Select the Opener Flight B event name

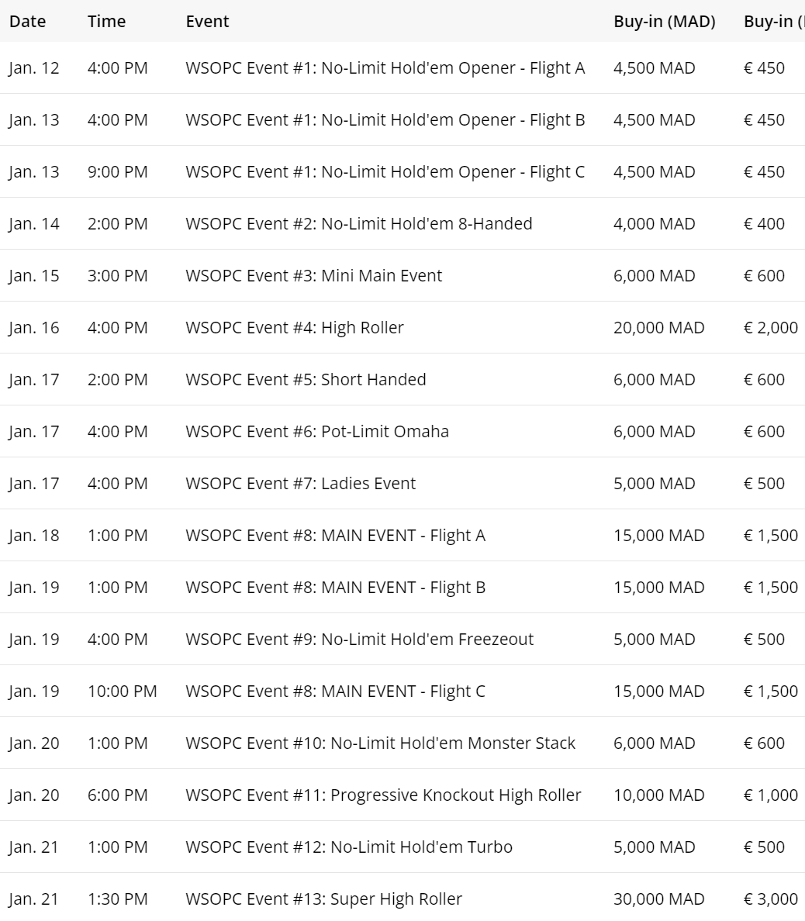click(385, 120)
